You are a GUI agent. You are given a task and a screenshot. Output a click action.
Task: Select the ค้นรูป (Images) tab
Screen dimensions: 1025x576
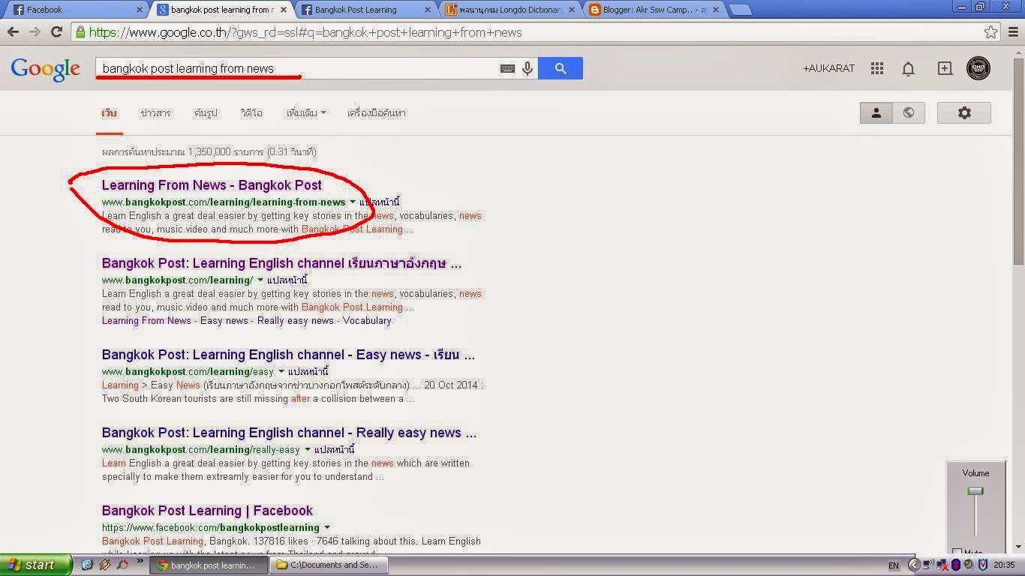pos(205,113)
